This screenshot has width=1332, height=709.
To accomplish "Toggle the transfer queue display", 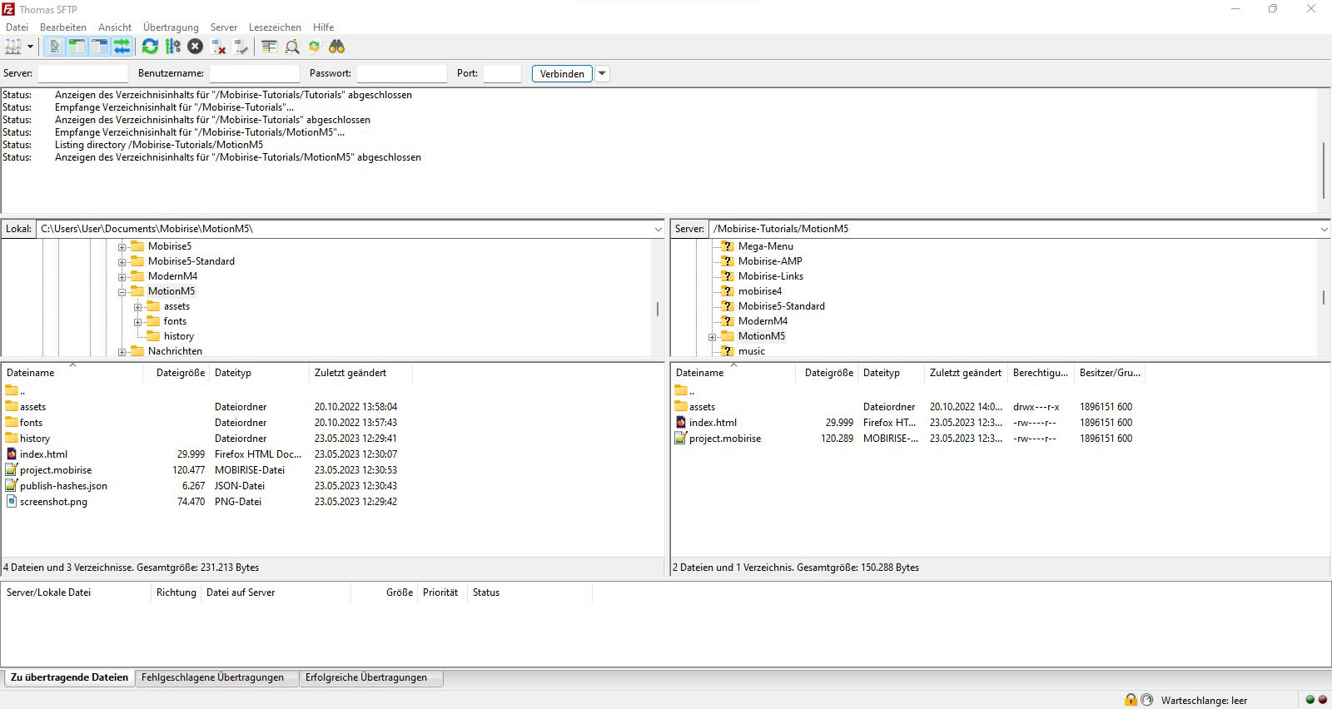I will [122, 47].
